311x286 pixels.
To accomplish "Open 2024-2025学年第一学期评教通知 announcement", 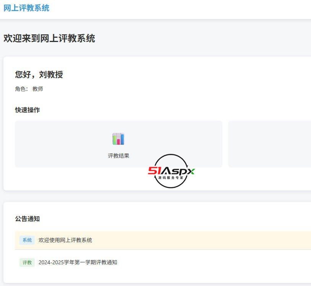I will 78,262.
